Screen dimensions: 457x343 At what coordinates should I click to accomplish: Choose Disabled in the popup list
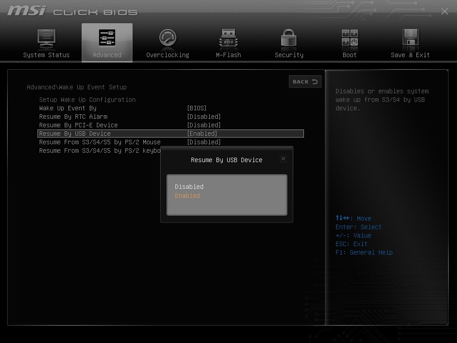pyautogui.click(x=189, y=187)
